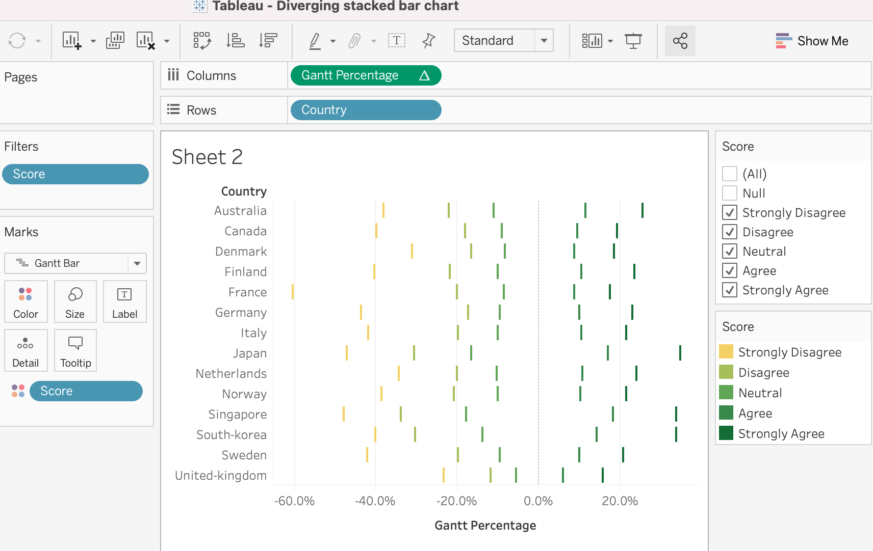This screenshot has height=551, width=873.
Task: Click the Duplicate Sheet icon
Action: tap(115, 41)
